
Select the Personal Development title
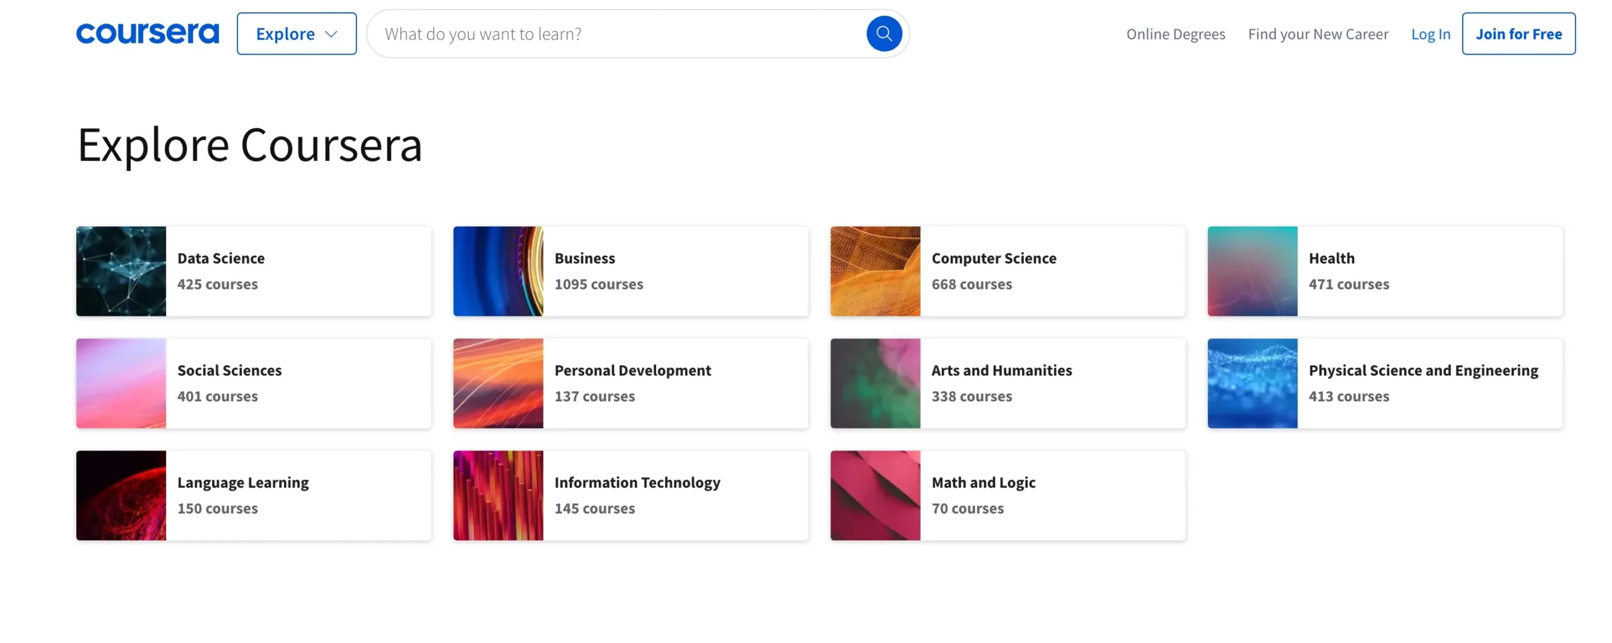point(632,370)
